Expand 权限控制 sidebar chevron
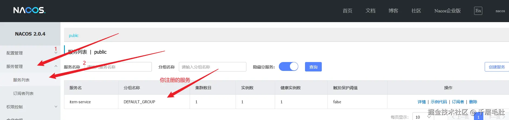The image size is (509, 120). tap(56, 107)
